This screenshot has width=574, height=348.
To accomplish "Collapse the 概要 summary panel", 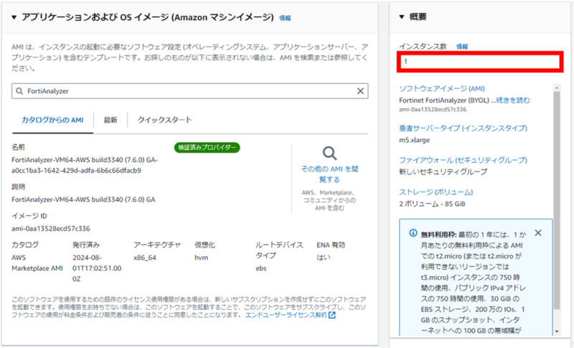I will point(402,17).
